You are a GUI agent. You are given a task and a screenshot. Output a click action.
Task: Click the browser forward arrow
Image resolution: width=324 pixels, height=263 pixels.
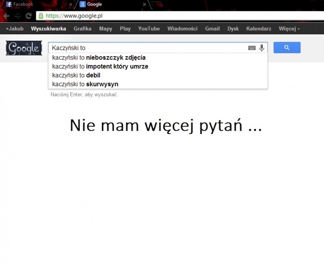[x=18, y=16]
